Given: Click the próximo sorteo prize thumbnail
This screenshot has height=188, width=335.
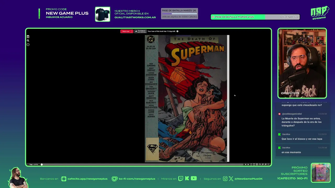Looking at the screenshot, I should (321, 173).
